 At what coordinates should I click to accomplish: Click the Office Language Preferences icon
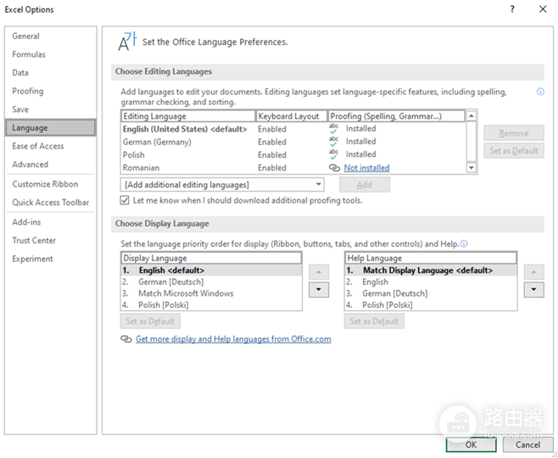(x=127, y=42)
